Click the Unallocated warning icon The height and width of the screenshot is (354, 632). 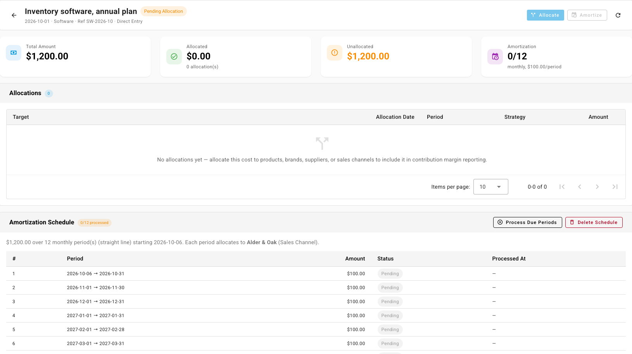pos(335,53)
